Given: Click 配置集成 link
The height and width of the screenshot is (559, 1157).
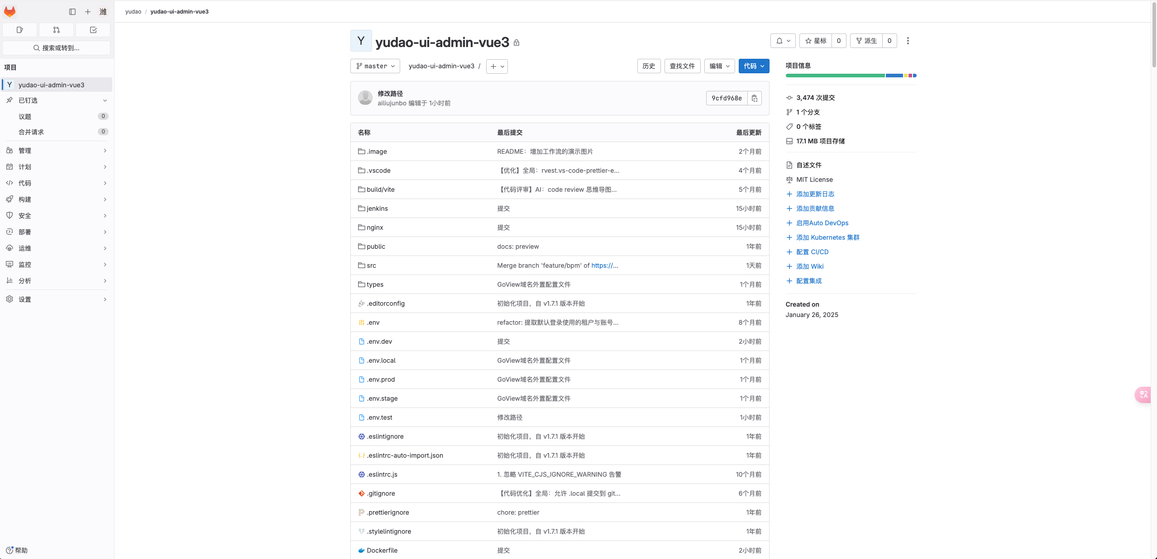Looking at the screenshot, I should tap(808, 281).
